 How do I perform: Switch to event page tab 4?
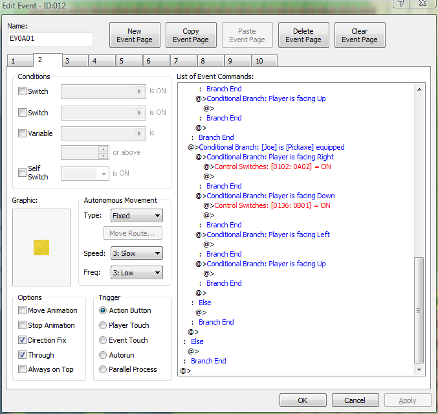tap(102, 61)
